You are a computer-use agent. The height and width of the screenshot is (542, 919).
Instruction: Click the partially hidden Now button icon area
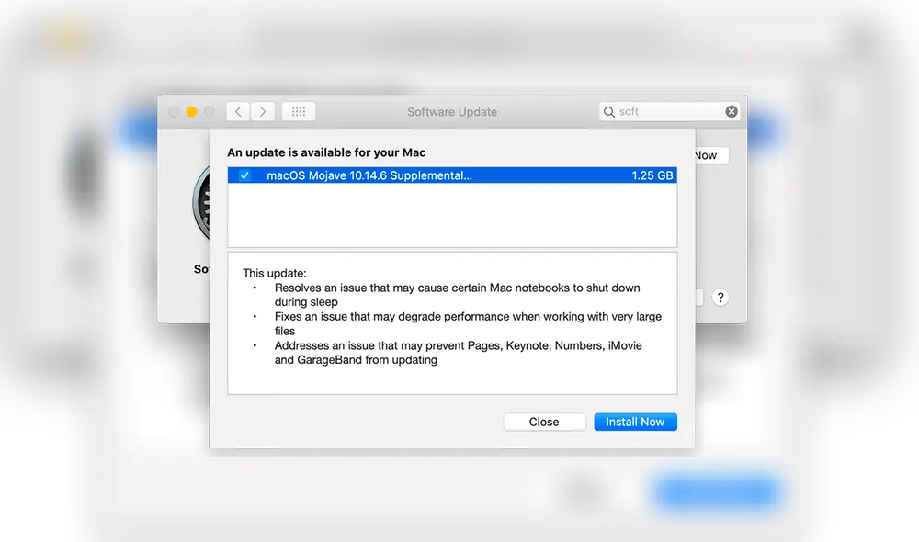coord(706,155)
